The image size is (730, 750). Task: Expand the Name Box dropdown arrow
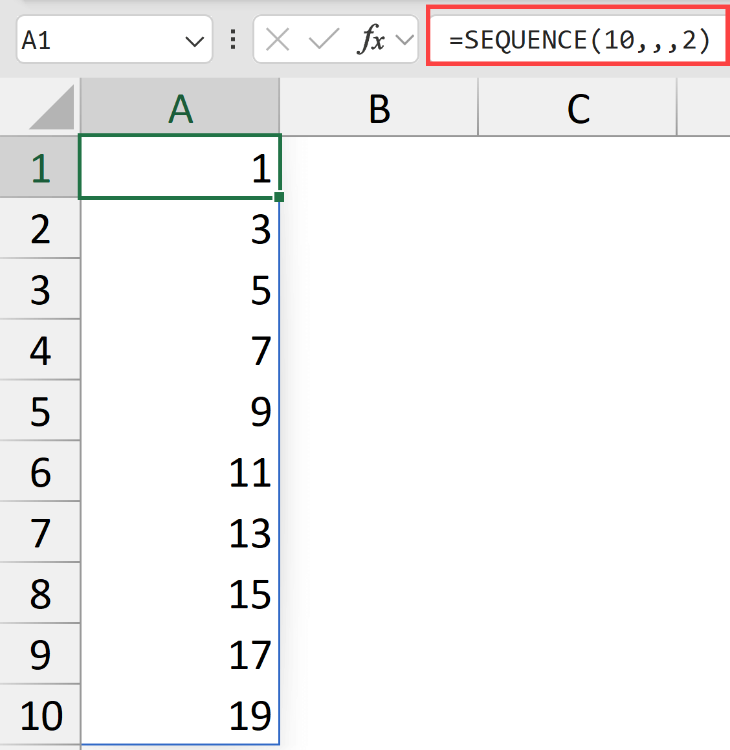click(x=195, y=41)
